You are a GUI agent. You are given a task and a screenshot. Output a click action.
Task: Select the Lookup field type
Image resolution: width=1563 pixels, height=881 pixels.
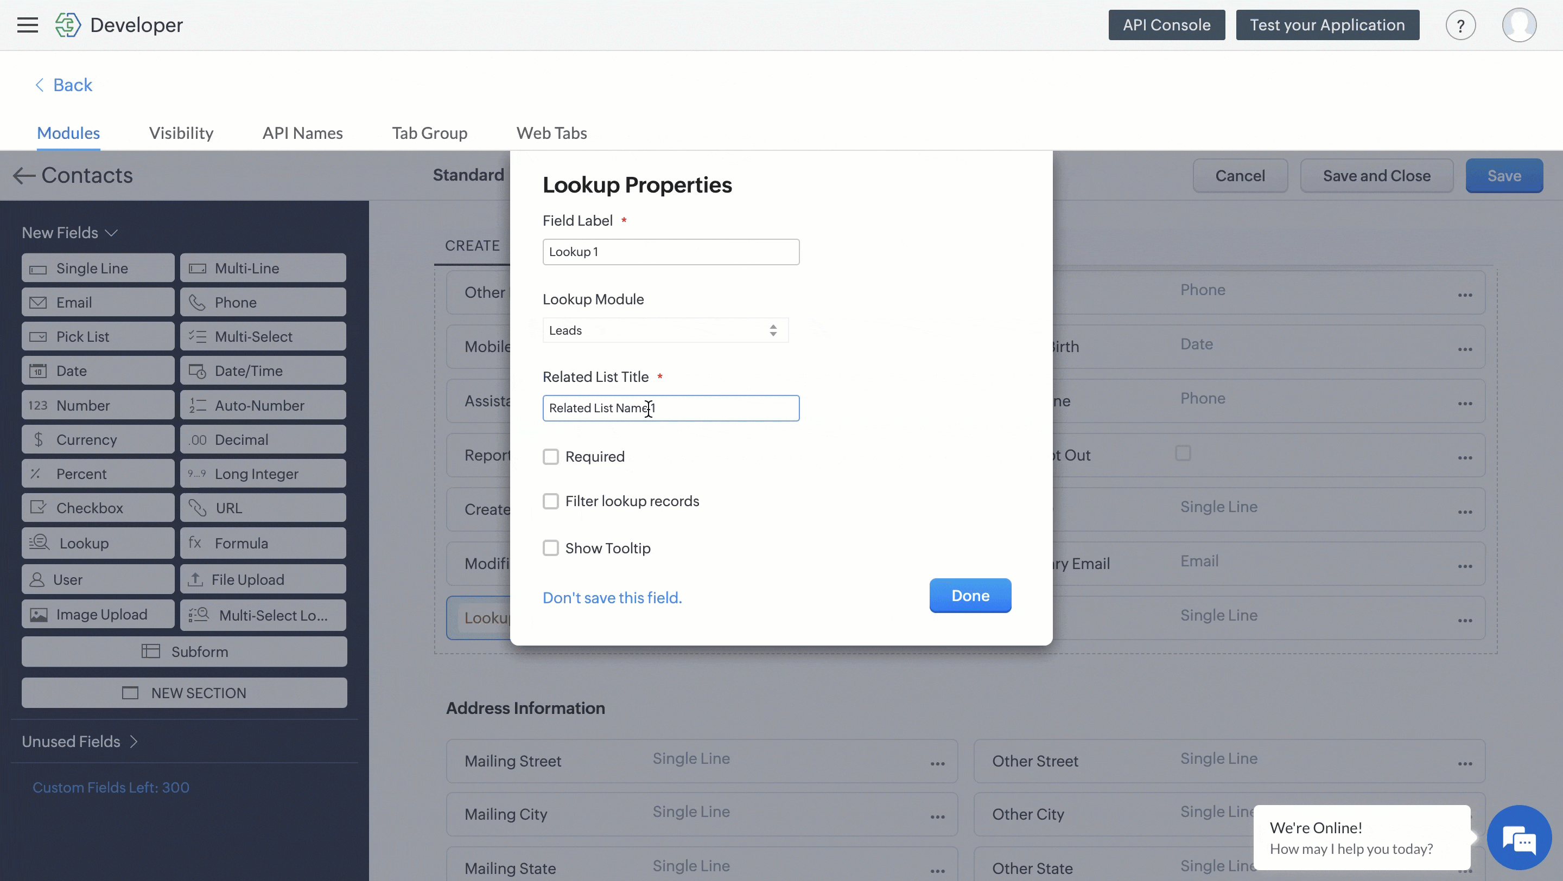(x=98, y=543)
